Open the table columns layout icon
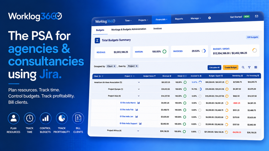The image size is (269, 151). pyautogui.click(x=256, y=67)
